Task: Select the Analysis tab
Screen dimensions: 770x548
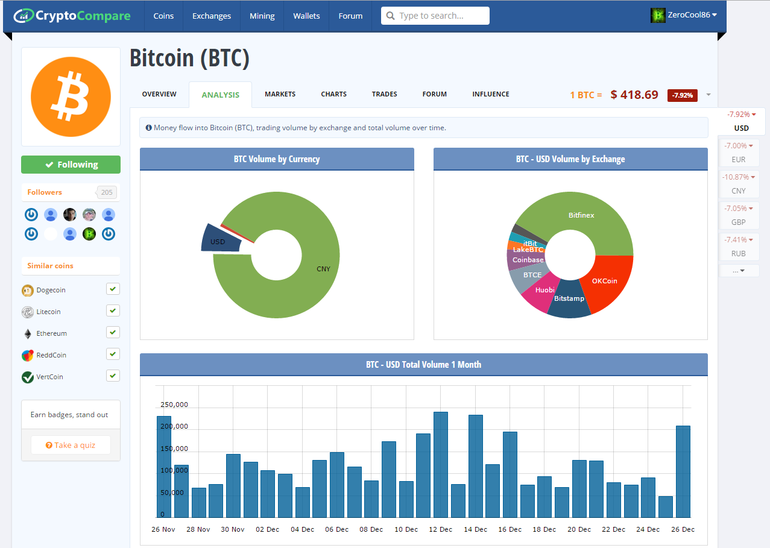Action: (220, 95)
